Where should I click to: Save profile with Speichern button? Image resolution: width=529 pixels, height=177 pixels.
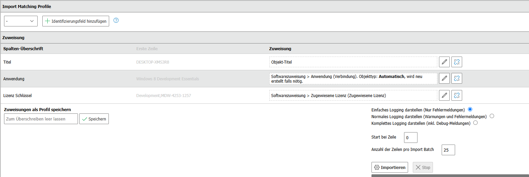[94, 119]
